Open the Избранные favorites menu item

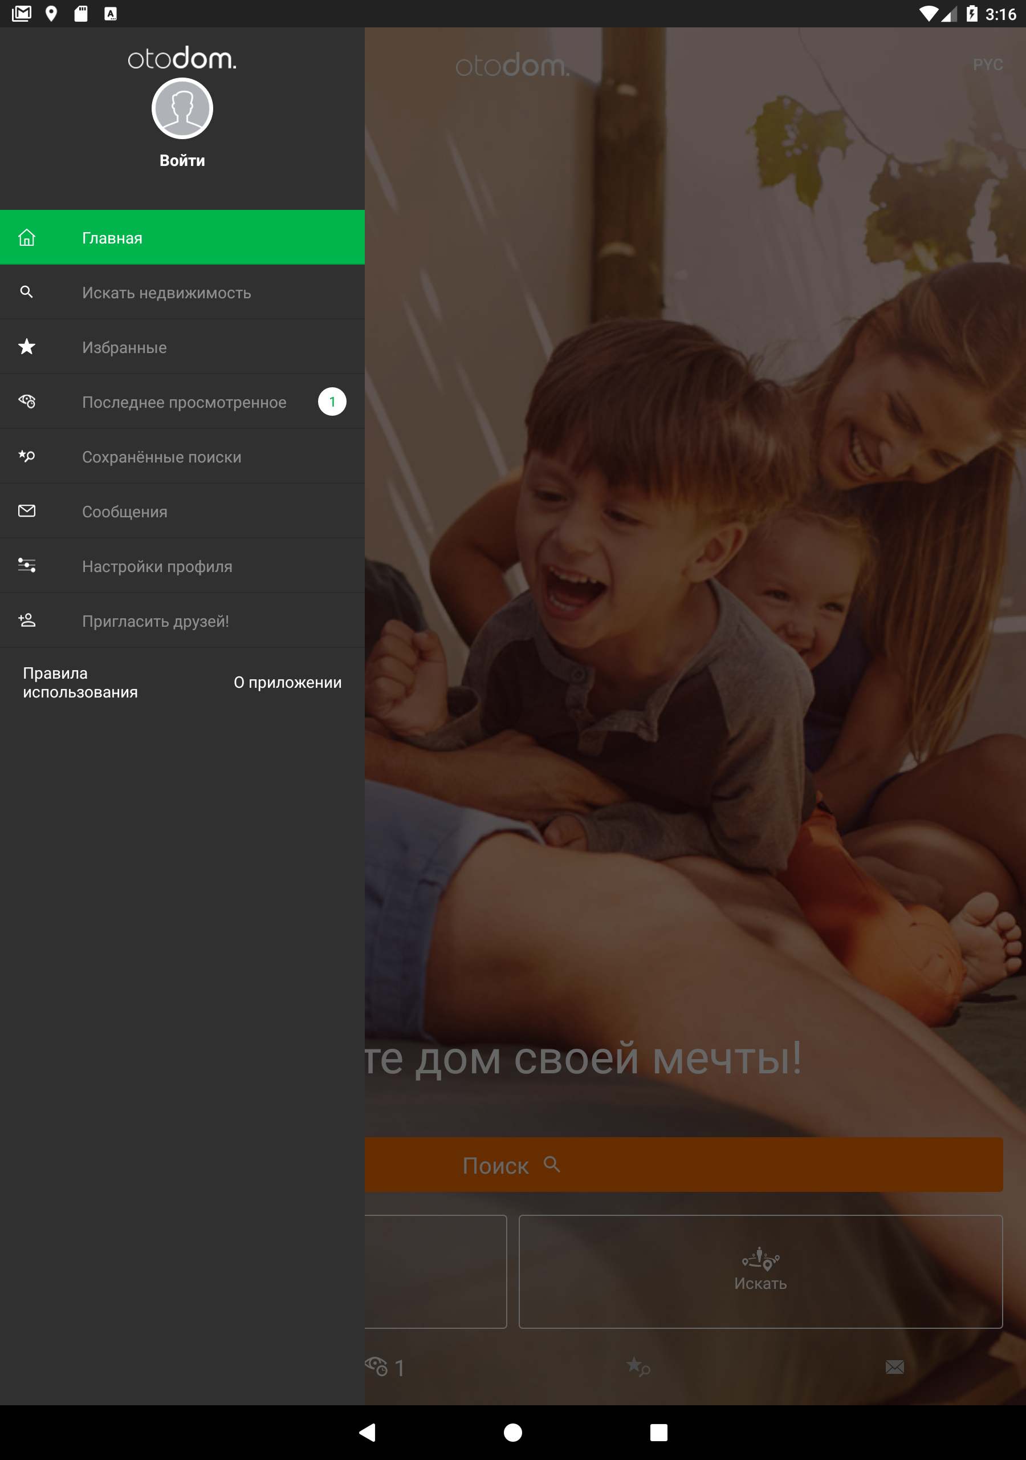tap(182, 347)
